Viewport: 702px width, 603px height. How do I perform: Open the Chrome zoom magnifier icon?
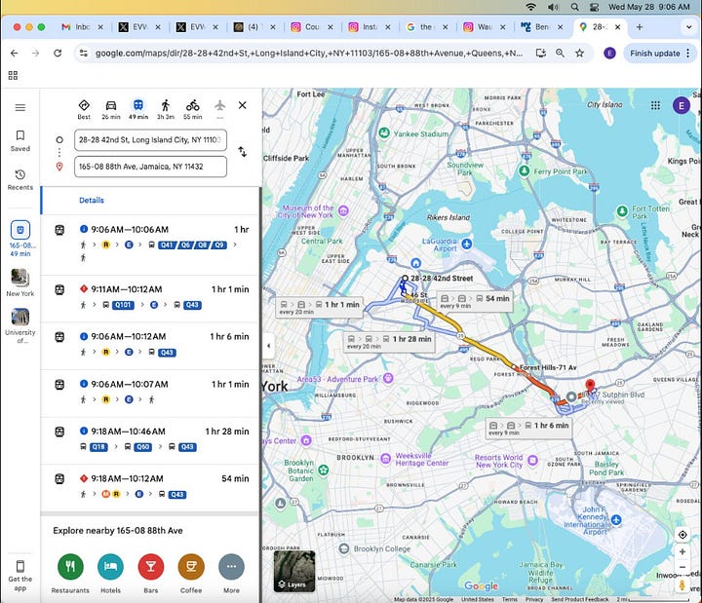tap(560, 54)
